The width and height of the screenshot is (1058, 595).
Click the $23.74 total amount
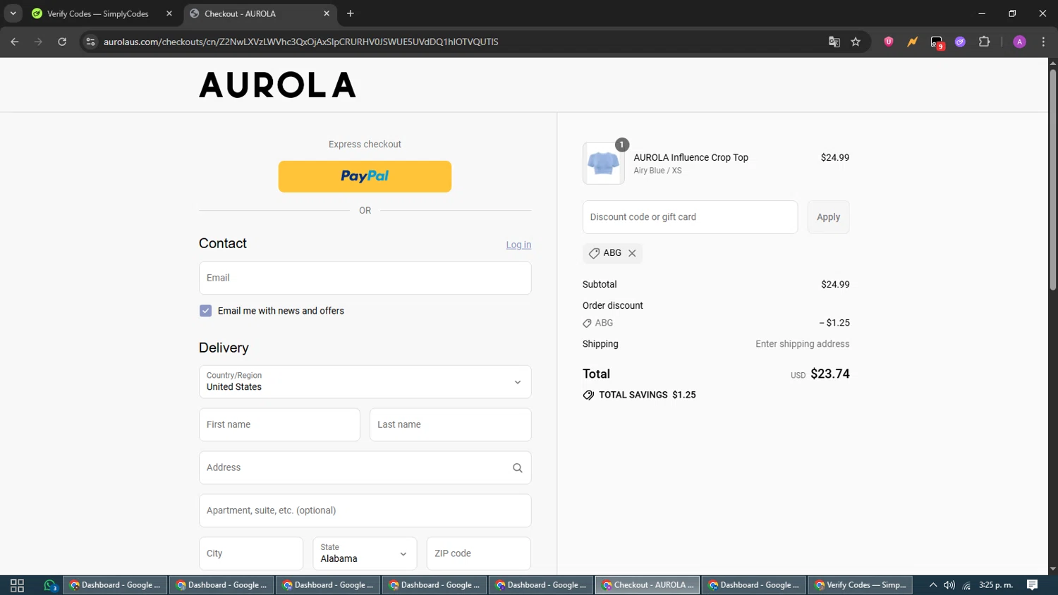coord(829,374)
